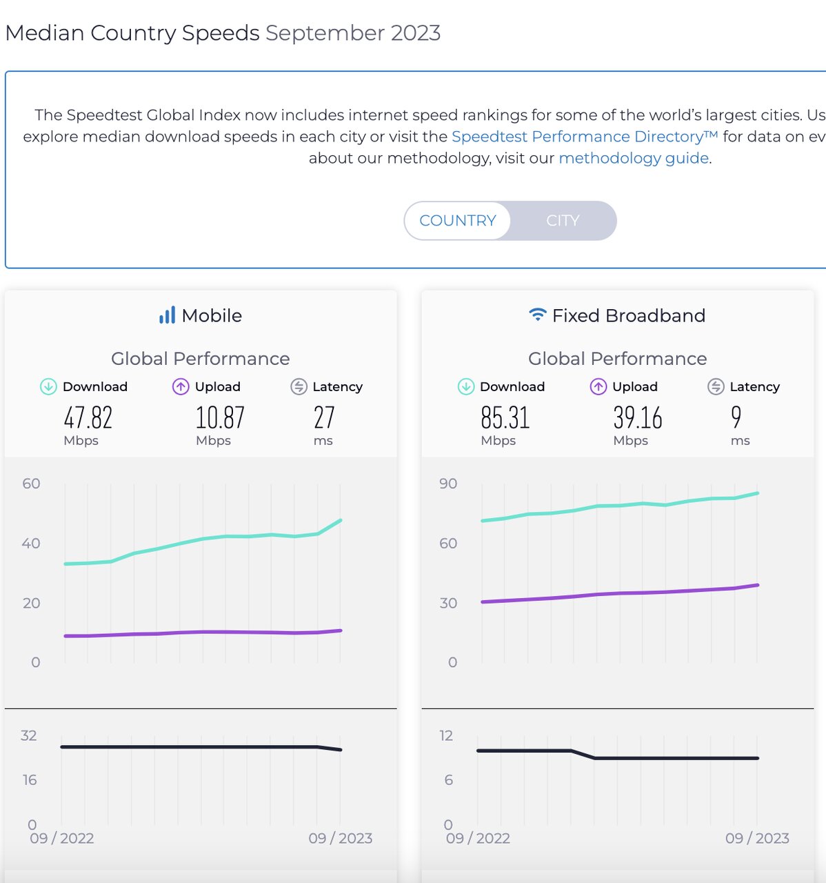The image size is (826, 883).
Task: Click the Mobile upload arrow icon
Action: click(181, 386)
